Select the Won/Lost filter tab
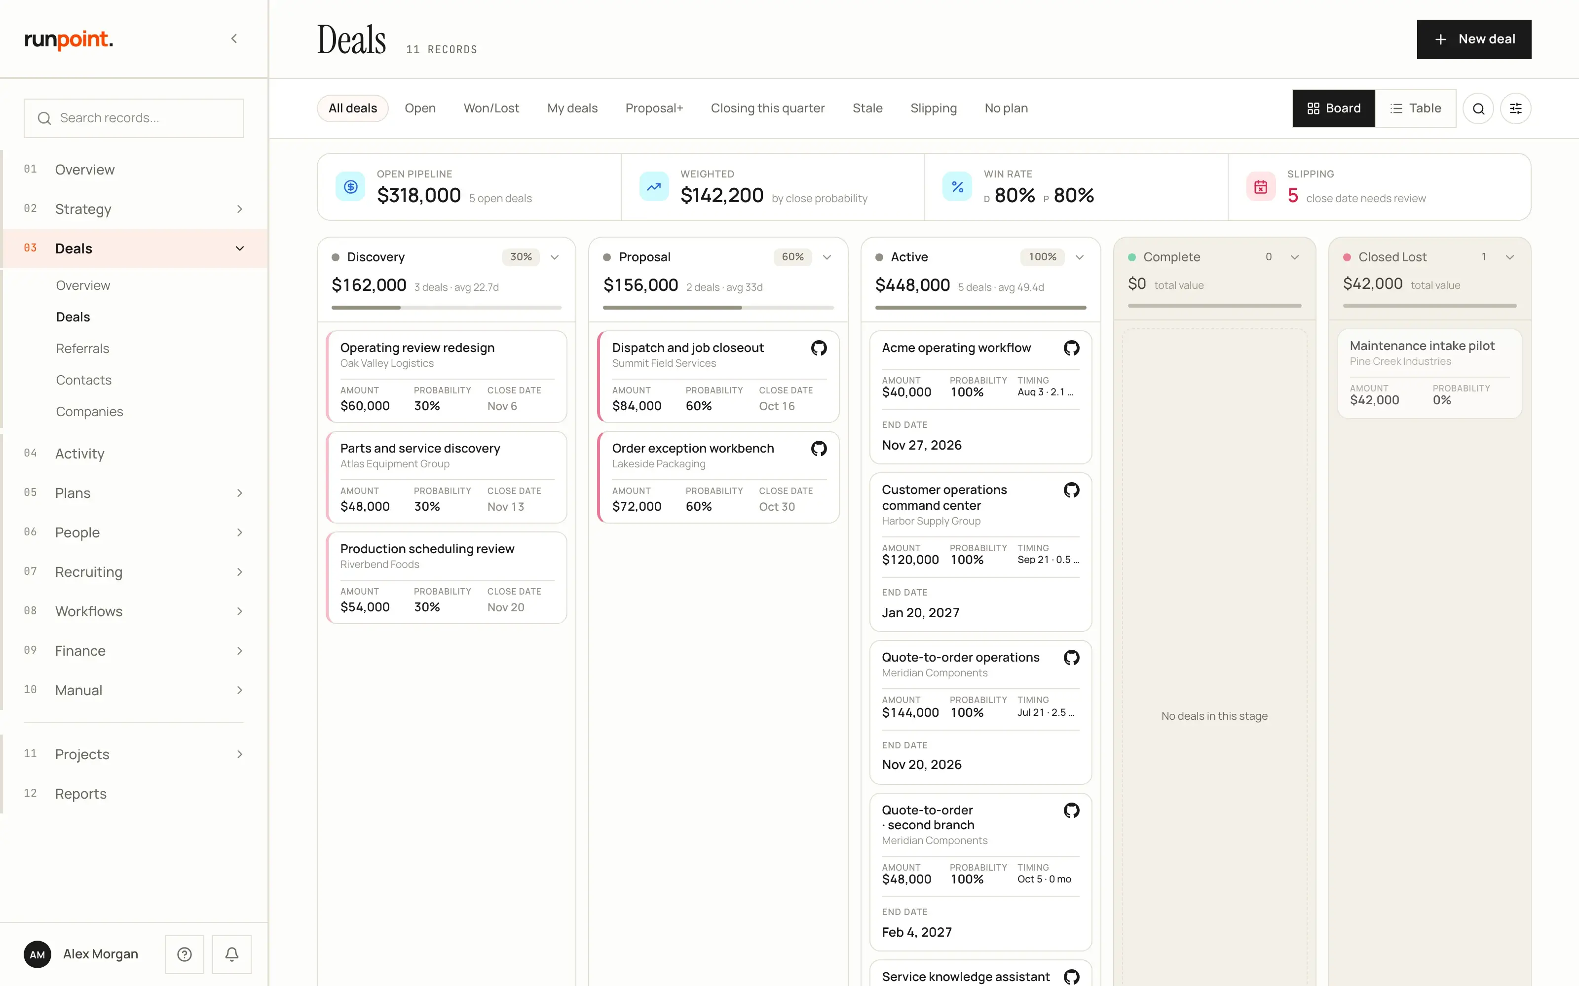1579x986 pixels. [491, 108]
